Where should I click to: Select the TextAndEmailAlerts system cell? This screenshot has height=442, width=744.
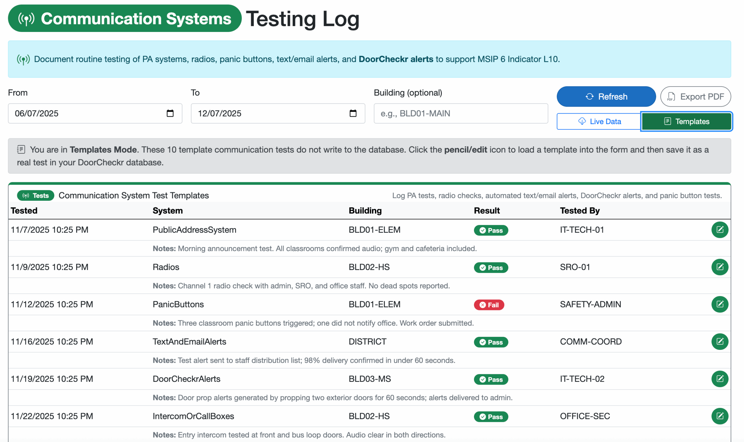189,341
